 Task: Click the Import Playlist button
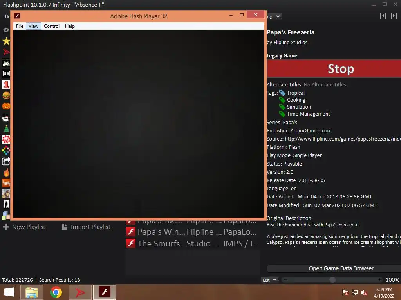86,227
